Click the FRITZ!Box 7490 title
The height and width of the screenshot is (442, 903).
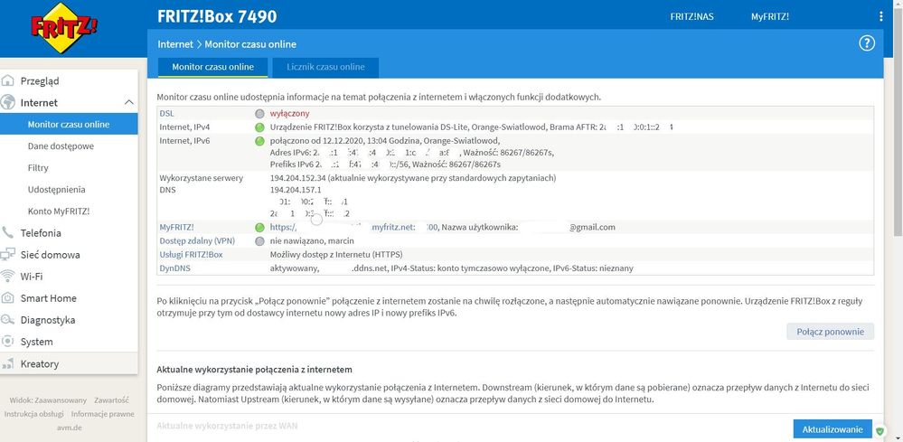[217, 16]
